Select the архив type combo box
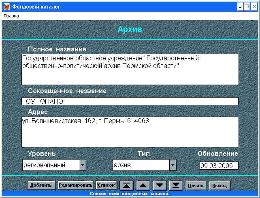Screen dimensions: 260x198 pyautogui.click(x=145, y=165)
